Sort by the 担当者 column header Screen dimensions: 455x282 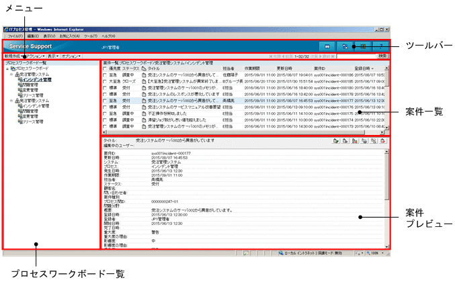(x=229, y=68)
